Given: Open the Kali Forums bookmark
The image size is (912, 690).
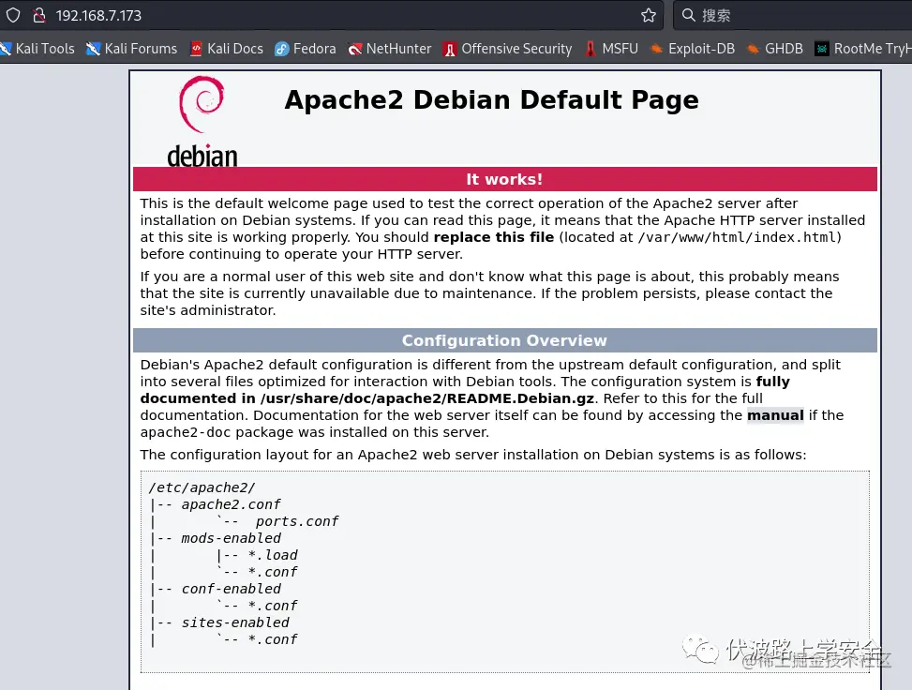Looking at the screenshot, I should pos(132,49).
